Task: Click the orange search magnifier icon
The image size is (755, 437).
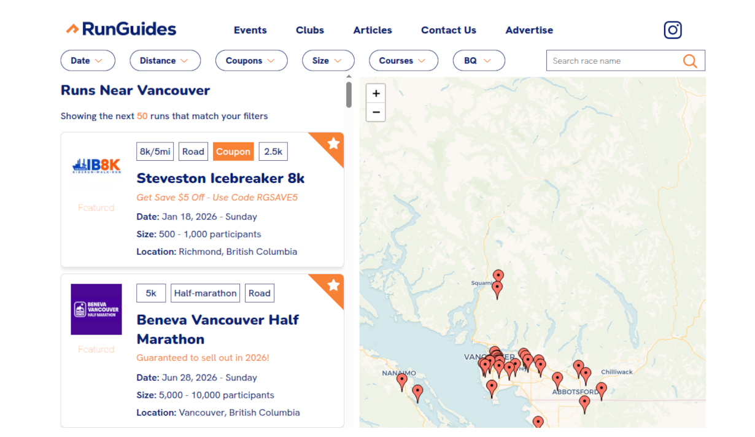Action: click(690, 61)
